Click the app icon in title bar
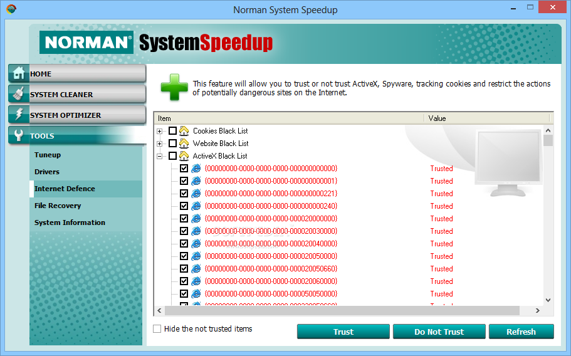Image resolution: width=571 pixels, height=356 pixels. pyautogui.click(x=11, y=9)
